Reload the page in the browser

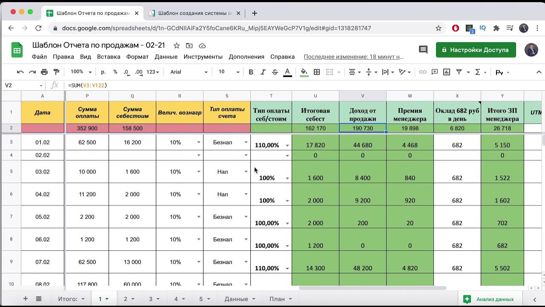(38, 28)
